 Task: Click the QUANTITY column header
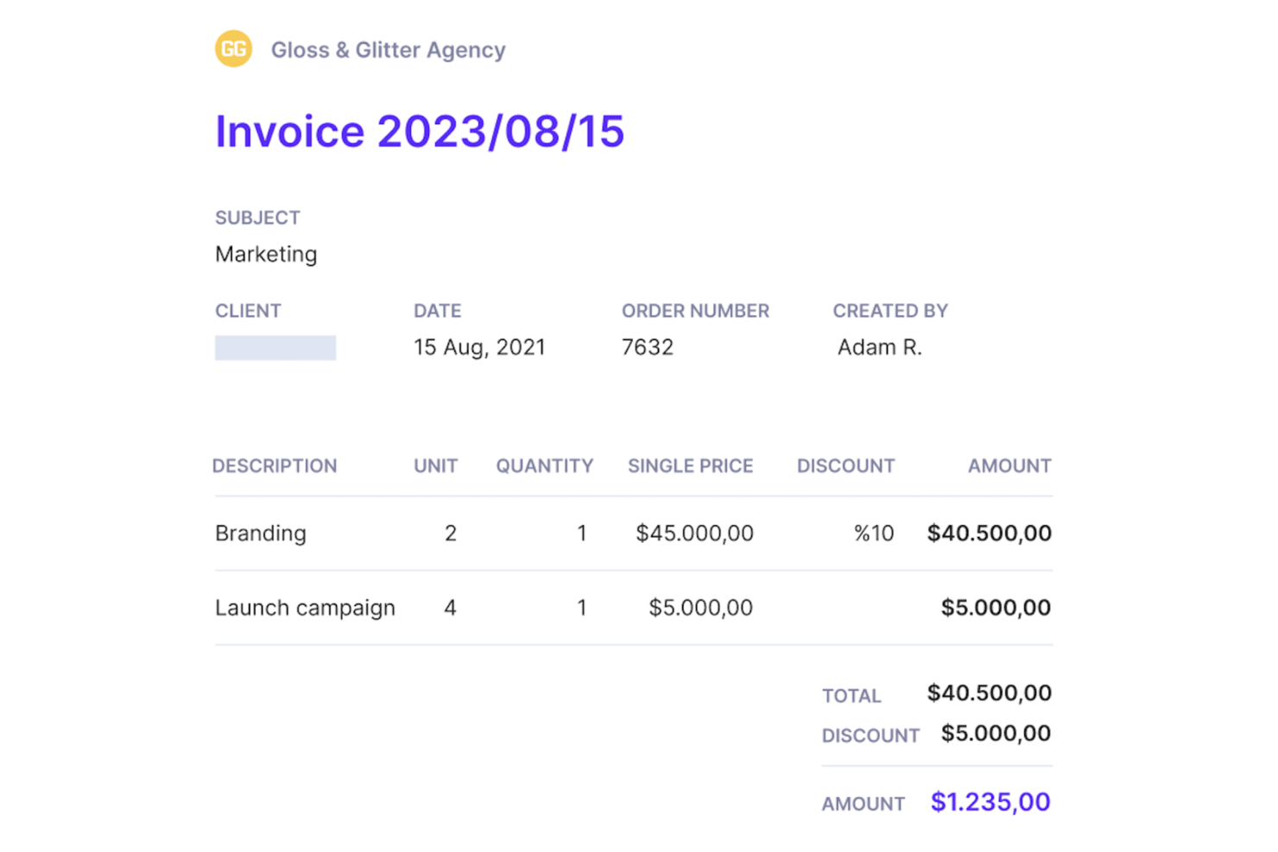pos(544,466)
